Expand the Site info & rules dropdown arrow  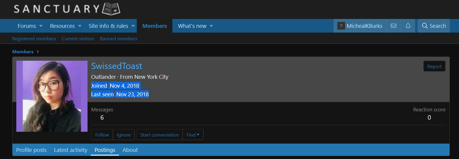click(133, 26)
